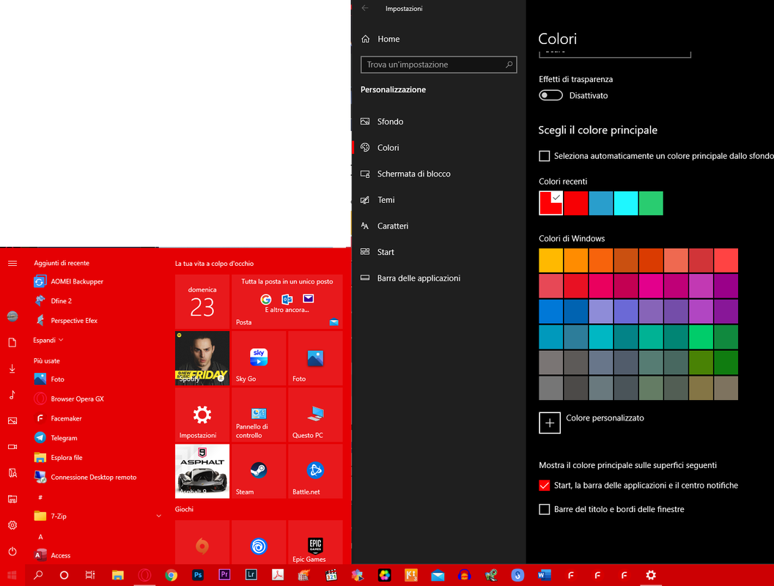Click the Power icon in Start menu
Image resolution: width=774 pixels, height=586 pixels.
(12, 552)
